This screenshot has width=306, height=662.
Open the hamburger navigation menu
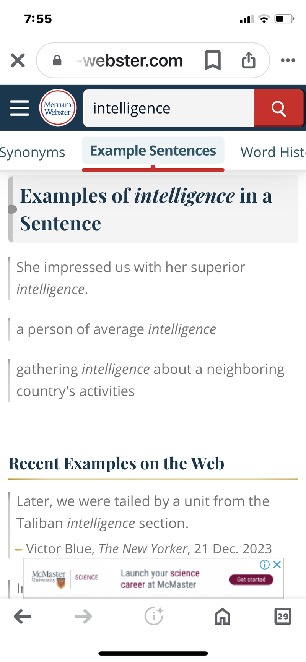click(20, 108)
